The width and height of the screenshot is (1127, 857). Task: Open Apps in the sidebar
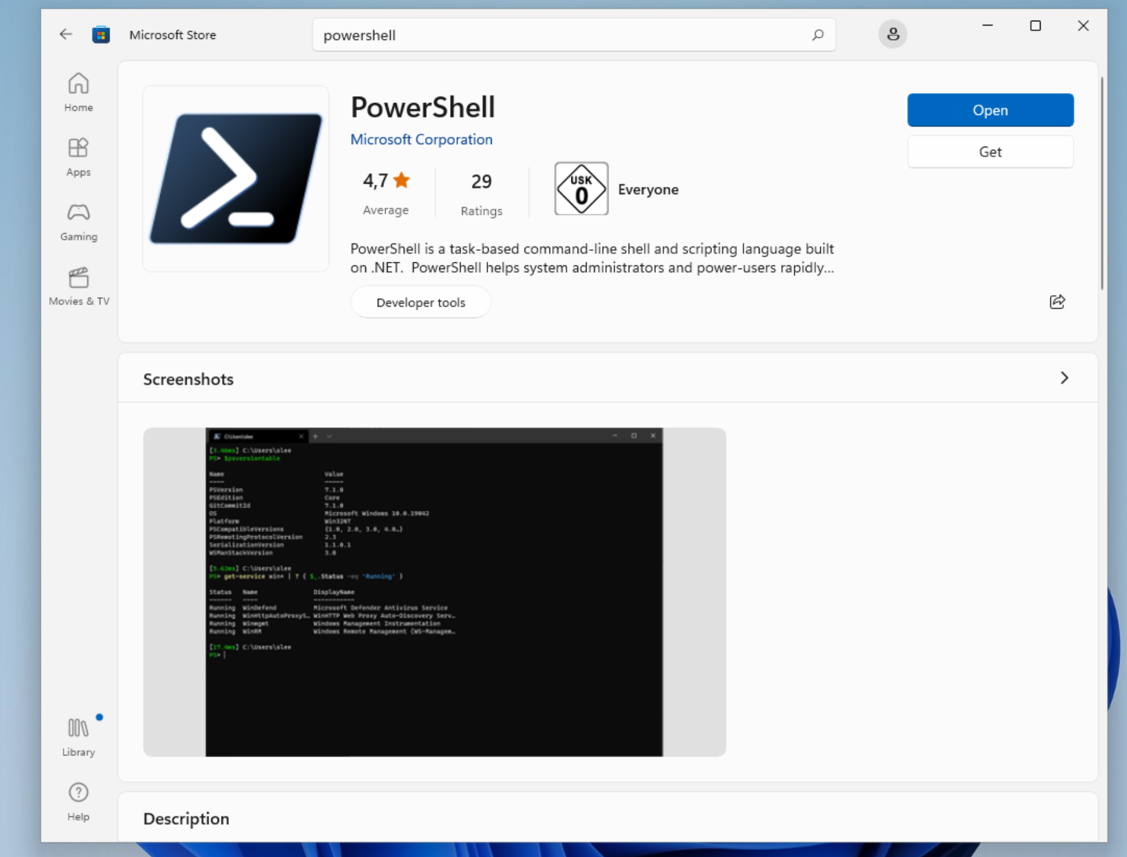point(79,157)
